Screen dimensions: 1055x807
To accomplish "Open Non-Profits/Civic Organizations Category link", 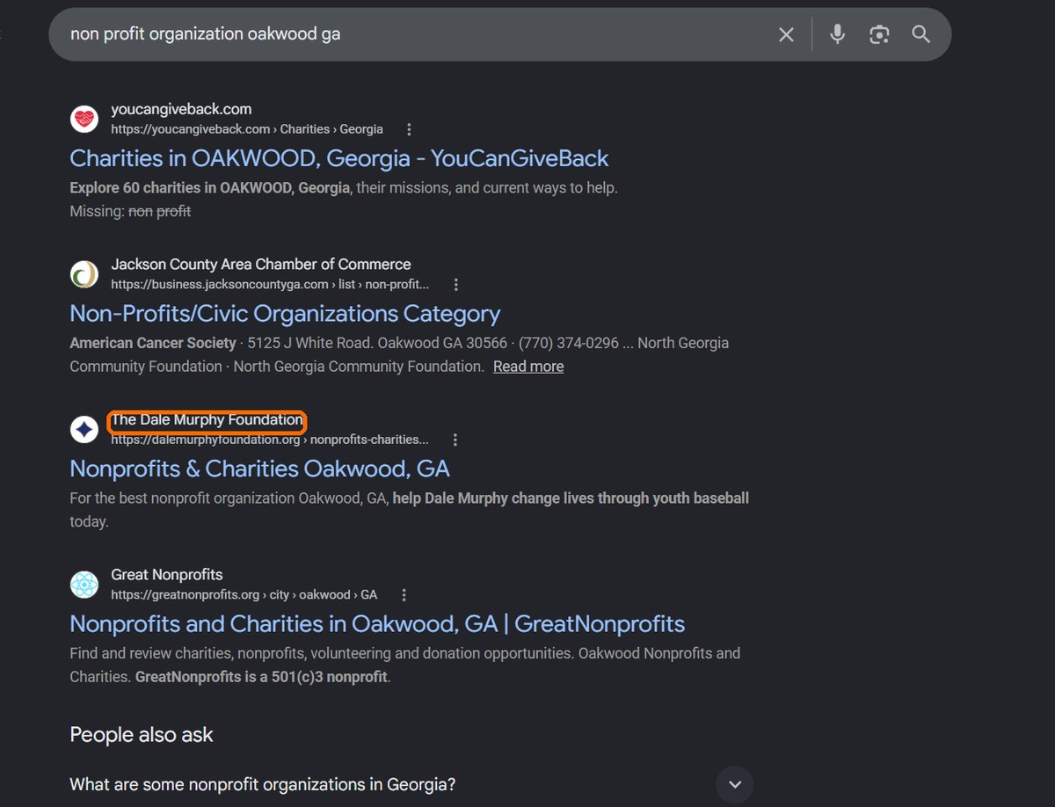I will point(285,314).
